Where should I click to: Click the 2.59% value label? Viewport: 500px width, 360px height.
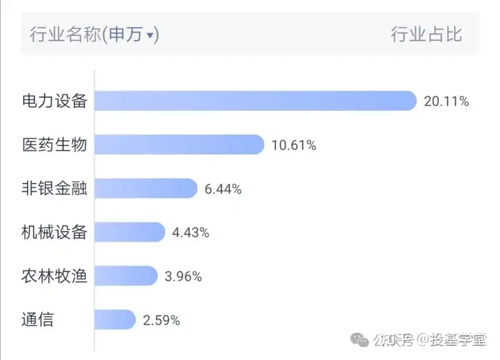click(162, 320)
